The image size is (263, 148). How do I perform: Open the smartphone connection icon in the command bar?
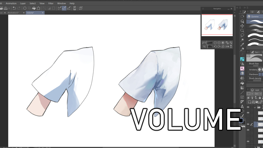(x=75, y=8)
